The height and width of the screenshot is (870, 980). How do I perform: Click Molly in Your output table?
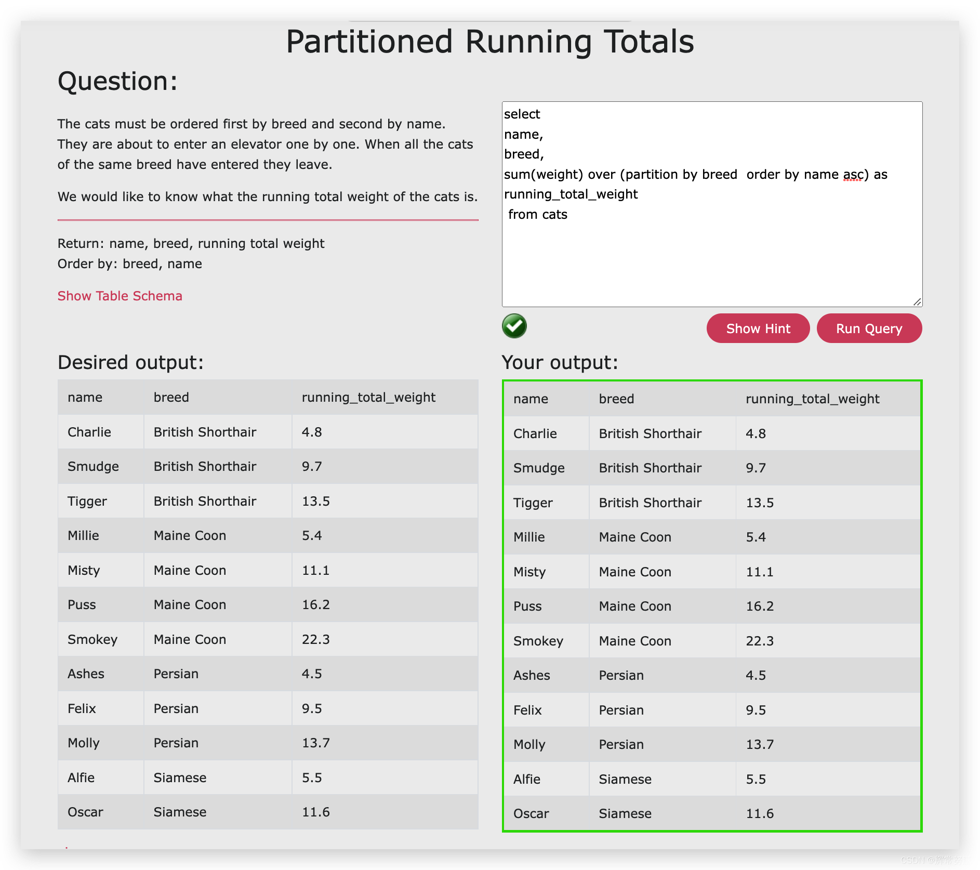pyautogui.click(x=529, y=744)
